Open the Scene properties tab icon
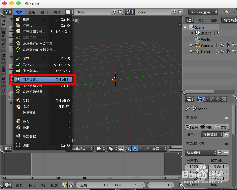237x190 pixels. pyautogui.click(x=212, y=99)
